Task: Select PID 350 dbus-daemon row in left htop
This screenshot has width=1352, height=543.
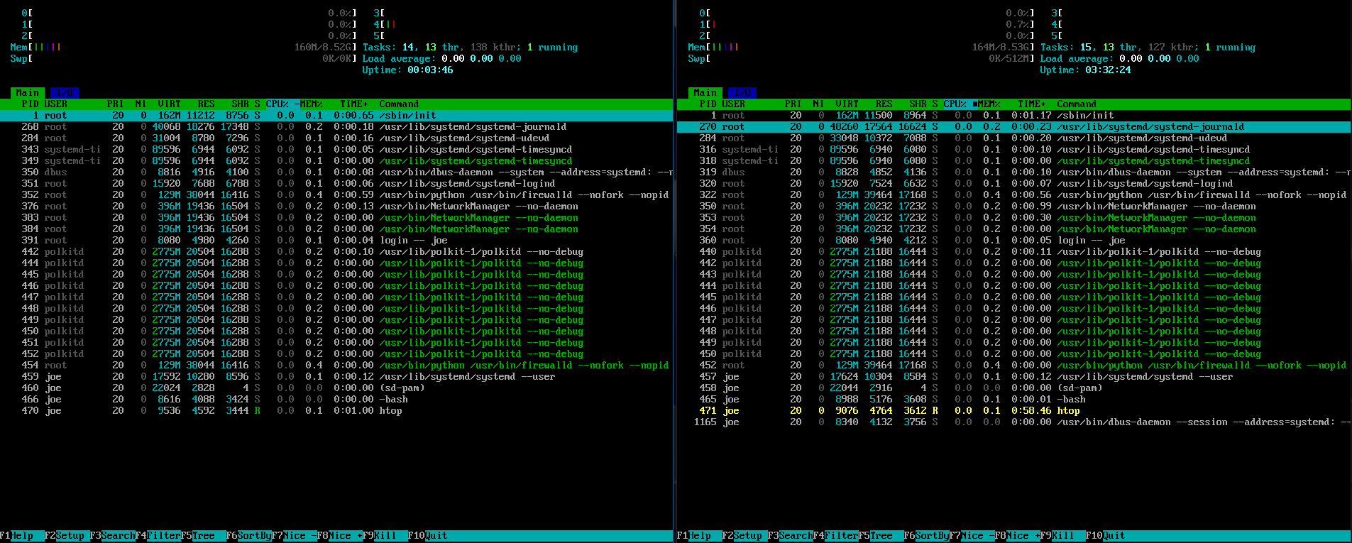Action: click(336, 172)
